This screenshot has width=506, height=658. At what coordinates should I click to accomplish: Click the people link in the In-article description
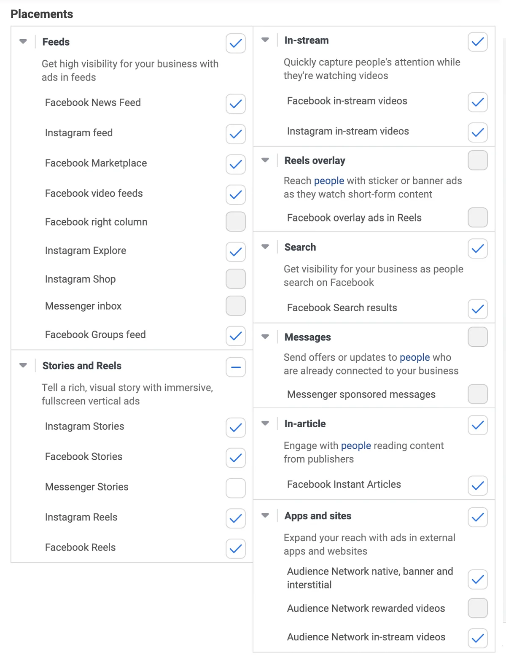(356, 446)
